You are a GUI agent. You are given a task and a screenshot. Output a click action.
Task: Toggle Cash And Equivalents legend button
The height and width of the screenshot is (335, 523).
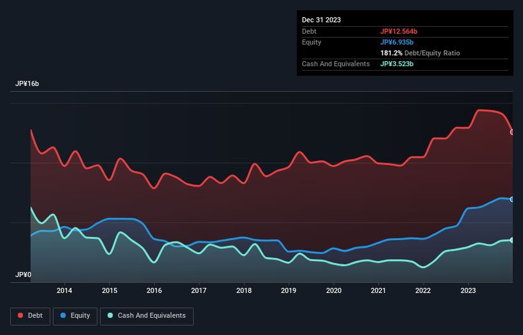[x=147, y=316]
